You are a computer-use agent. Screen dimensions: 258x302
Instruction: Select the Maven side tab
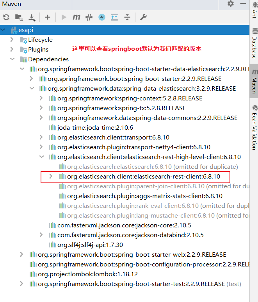pos(254,81)
